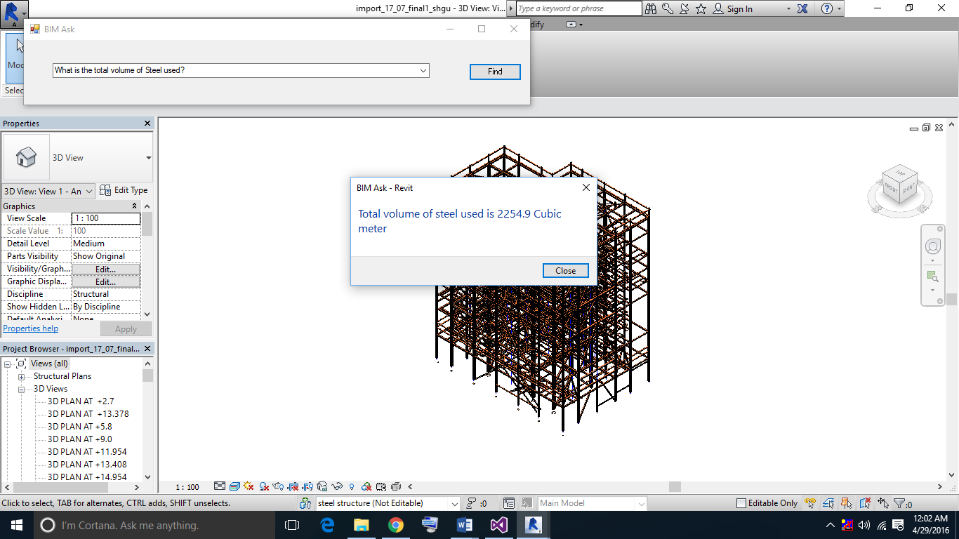Open the Properties help link
This screenshot has height=539, width=959.
tap(31, 328)
